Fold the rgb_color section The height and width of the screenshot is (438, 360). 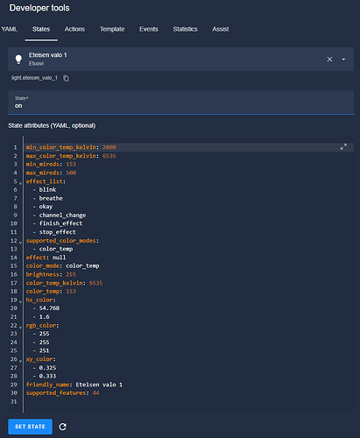tap(20, 327)
